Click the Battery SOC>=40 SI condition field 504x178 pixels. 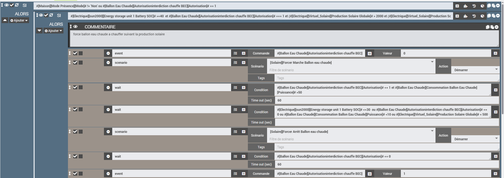click(x=260, y=16)
